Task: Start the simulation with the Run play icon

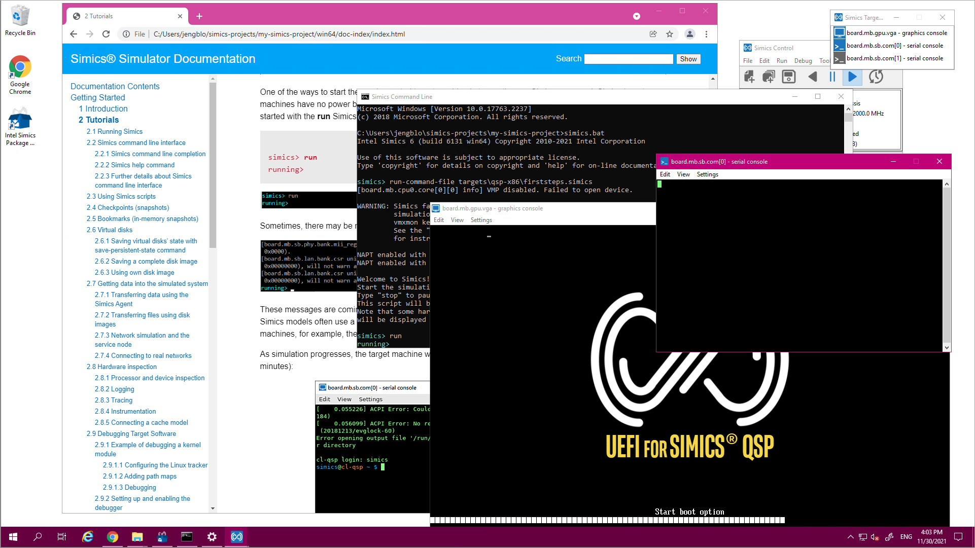Action: click(x=852, y=77)
